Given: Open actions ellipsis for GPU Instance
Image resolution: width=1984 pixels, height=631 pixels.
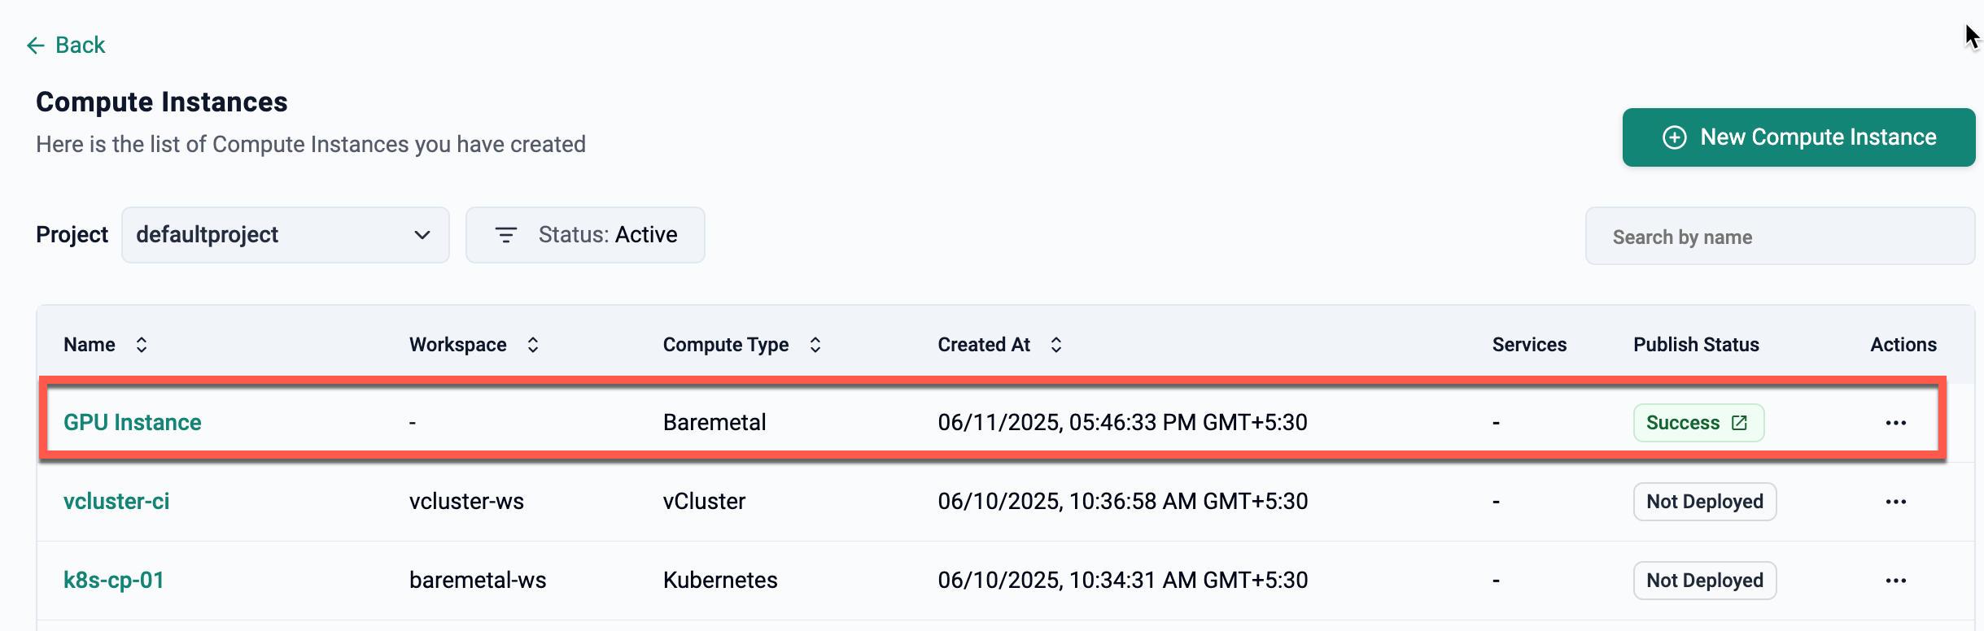Looking at the screenshot, I should [x=1895, y=423].
